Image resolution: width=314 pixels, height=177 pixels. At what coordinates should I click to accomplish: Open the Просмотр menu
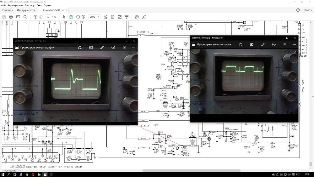[x=30, y=6]
